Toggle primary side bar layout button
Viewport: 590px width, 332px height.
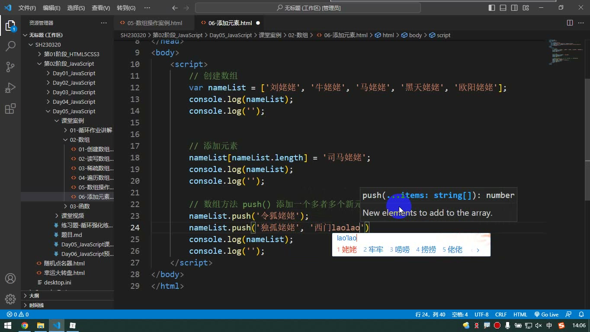tap(492, 8)
